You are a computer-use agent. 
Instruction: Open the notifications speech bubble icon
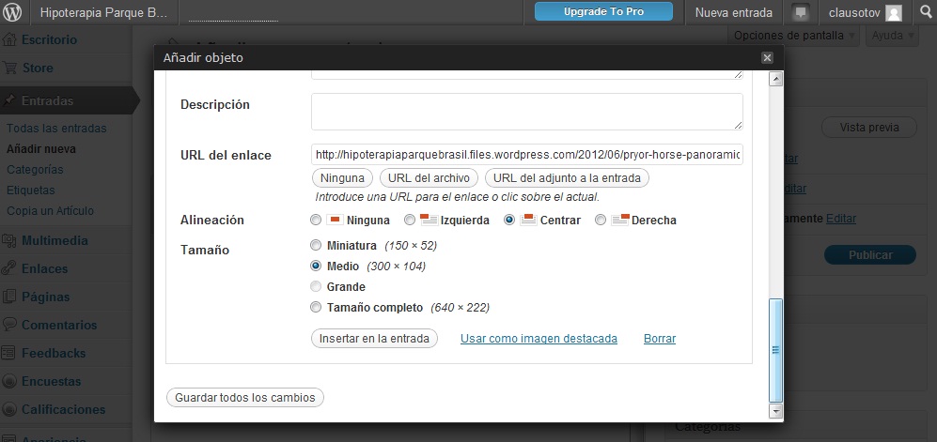(x=801, y=13)
